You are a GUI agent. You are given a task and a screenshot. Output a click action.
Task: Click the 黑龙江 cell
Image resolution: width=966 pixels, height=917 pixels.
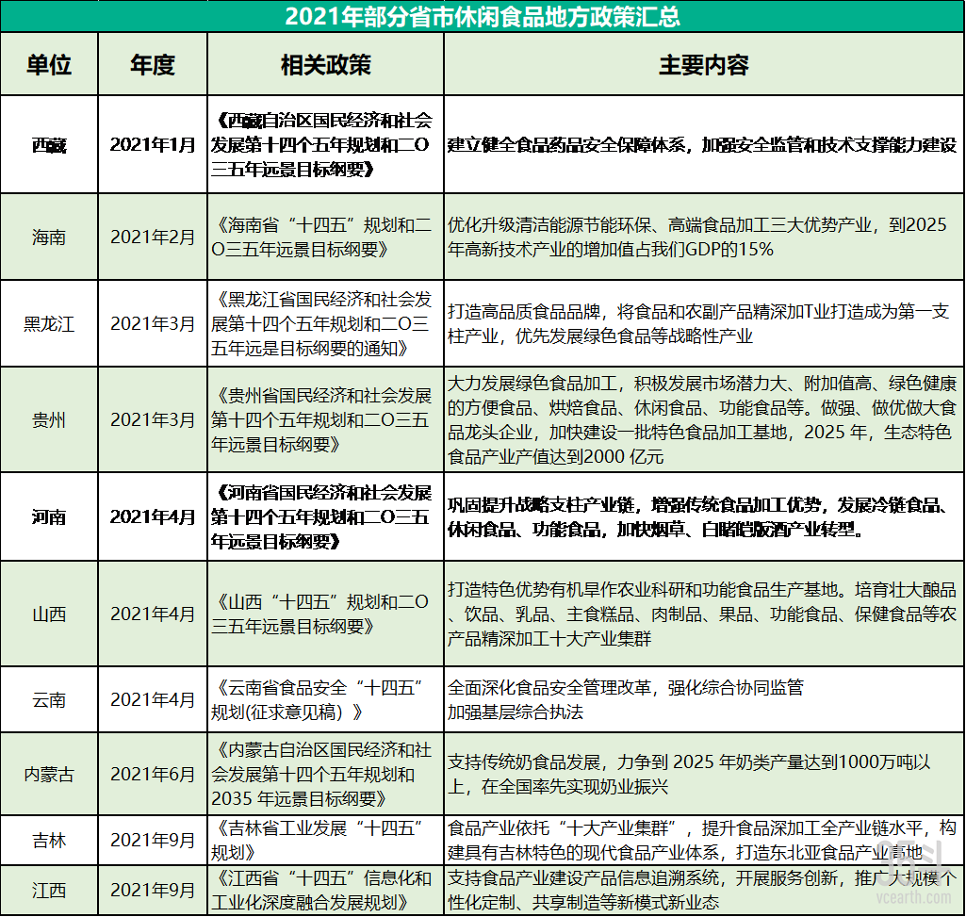pos(49,323)
